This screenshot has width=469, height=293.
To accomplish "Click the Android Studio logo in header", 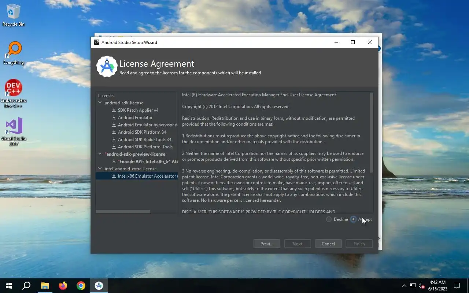I will (x=107, y=66).
